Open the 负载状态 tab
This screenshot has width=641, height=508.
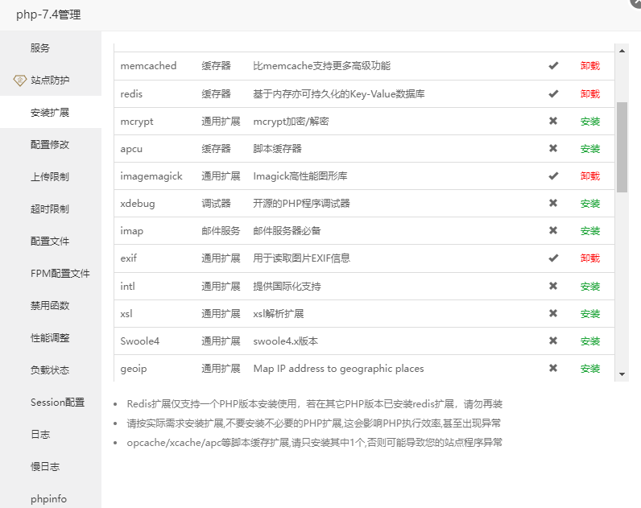(51, 370)
